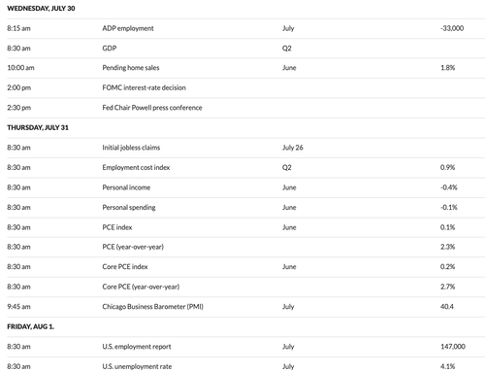Viewport: 485px width, 373px height.
Task: Click FOMC interest-rate decision entry
Action: click(x=144, y=87)
